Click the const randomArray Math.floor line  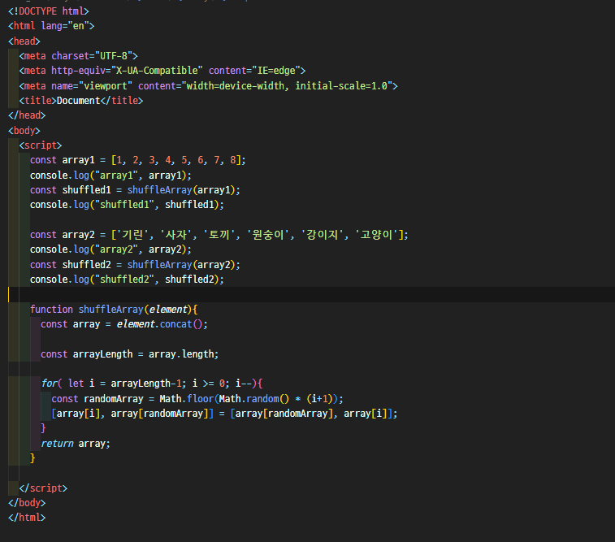[x=197, y=399]
